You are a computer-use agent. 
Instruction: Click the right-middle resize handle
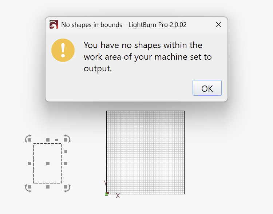tap(66, 164)
